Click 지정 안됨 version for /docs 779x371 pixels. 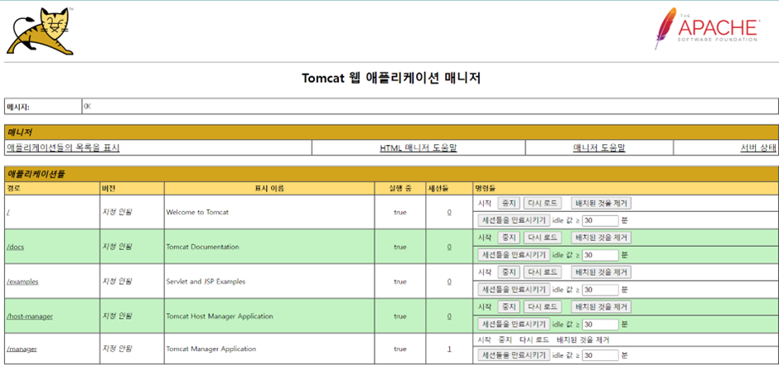pos(117,247)
